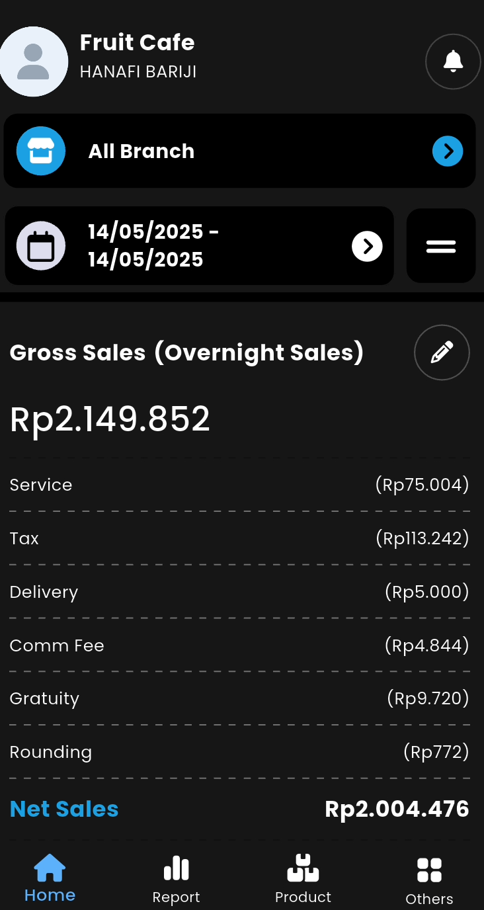Image resolution: width=484 pixels, height=910 pixels.
Task: Open the filter lines menu button
Action: click(441, 246)
